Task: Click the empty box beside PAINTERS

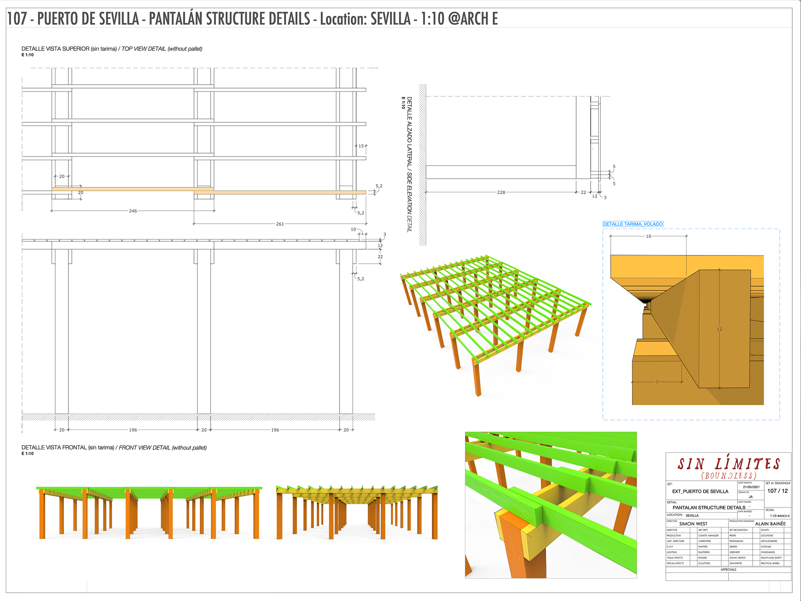Action: [725, 547]
